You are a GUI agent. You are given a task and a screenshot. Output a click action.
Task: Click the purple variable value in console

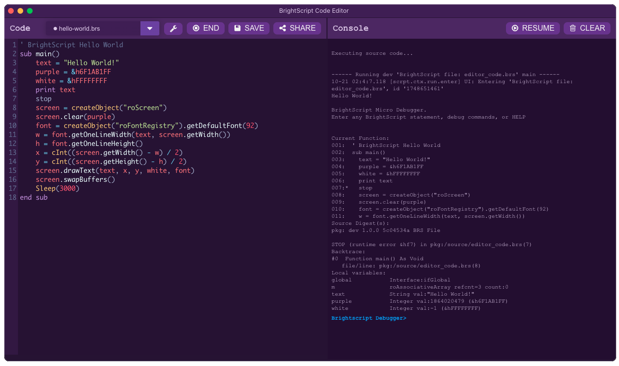[x=448, y=301]
